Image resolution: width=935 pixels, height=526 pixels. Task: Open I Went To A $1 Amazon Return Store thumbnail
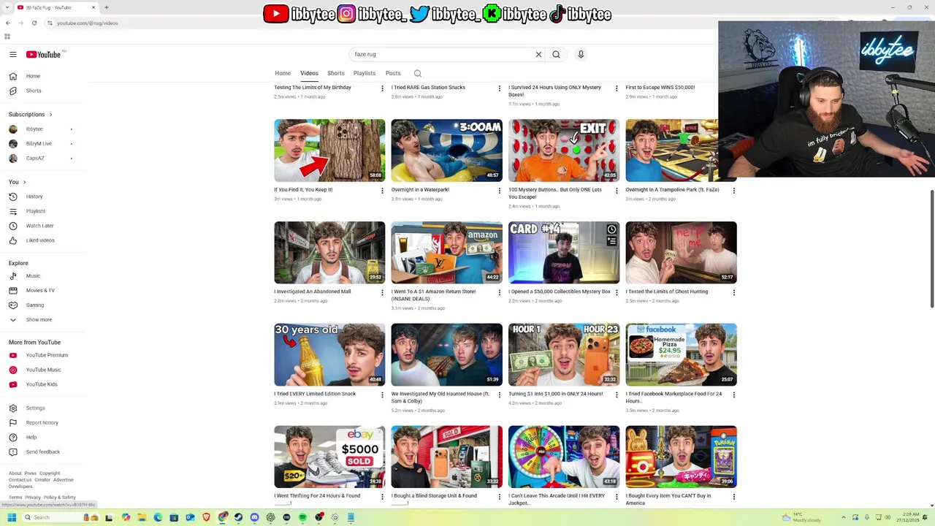pyautogui.click(x=446, y=253)
